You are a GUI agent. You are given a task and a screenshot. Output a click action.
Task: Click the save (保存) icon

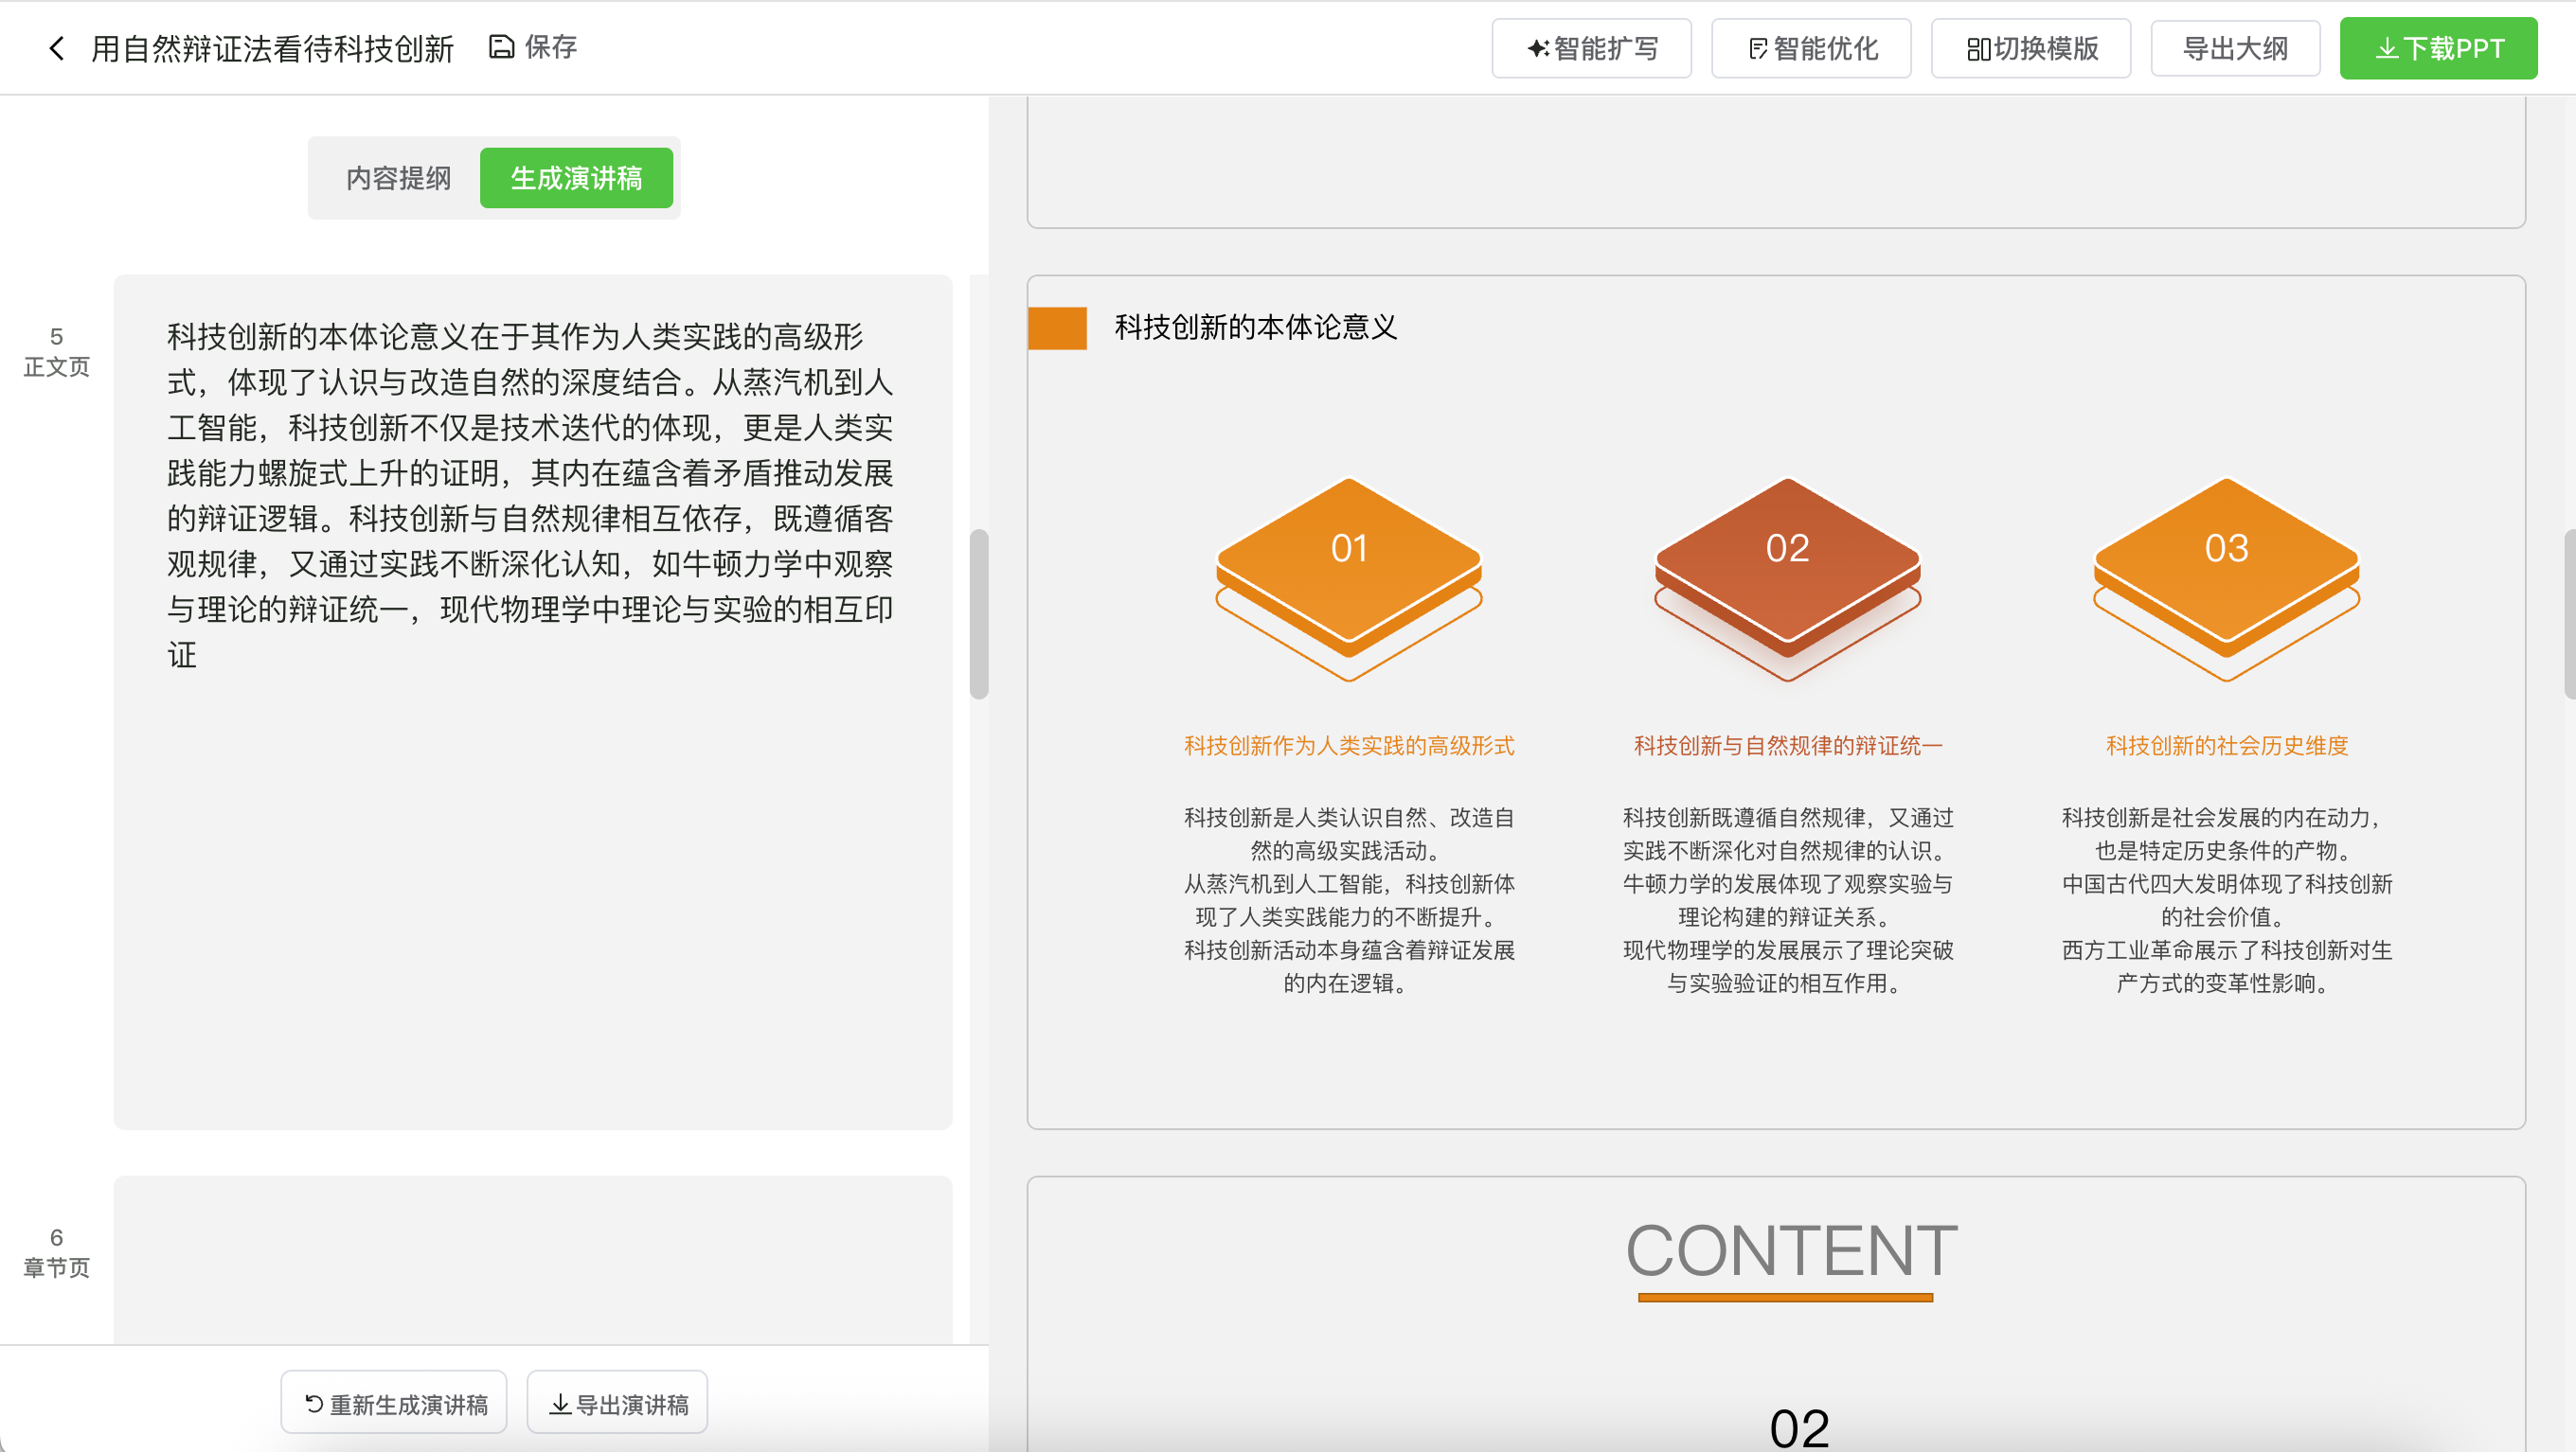(x=501, y=46)
